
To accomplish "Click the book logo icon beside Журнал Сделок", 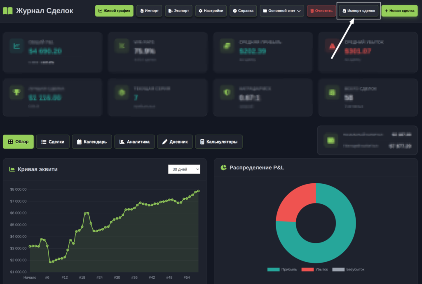I will pos(8,11).
